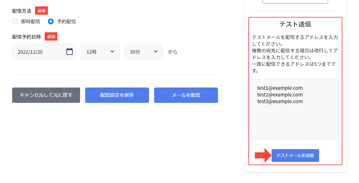Click the テスト送信 heading
359x183 pixels.
tap(295, 24)
